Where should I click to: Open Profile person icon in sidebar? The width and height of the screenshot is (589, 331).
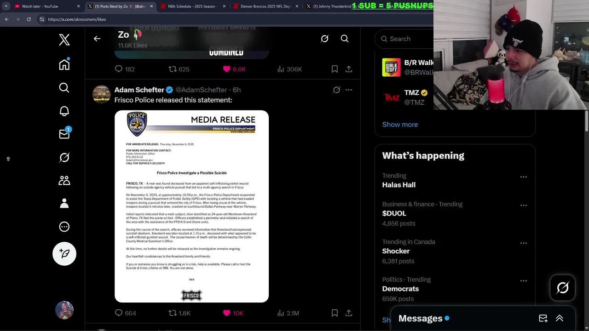point(64,203)
